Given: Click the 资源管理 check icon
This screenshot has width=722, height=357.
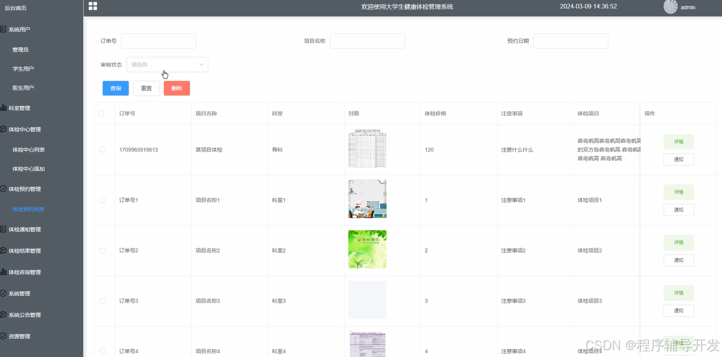Looking at the screenshot, I should pos(3,336).
